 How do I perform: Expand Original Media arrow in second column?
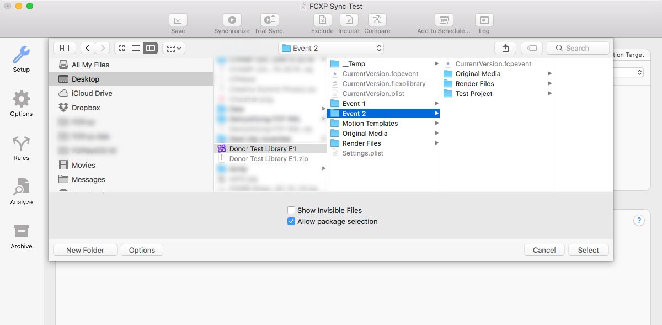[x=436, y=133]
